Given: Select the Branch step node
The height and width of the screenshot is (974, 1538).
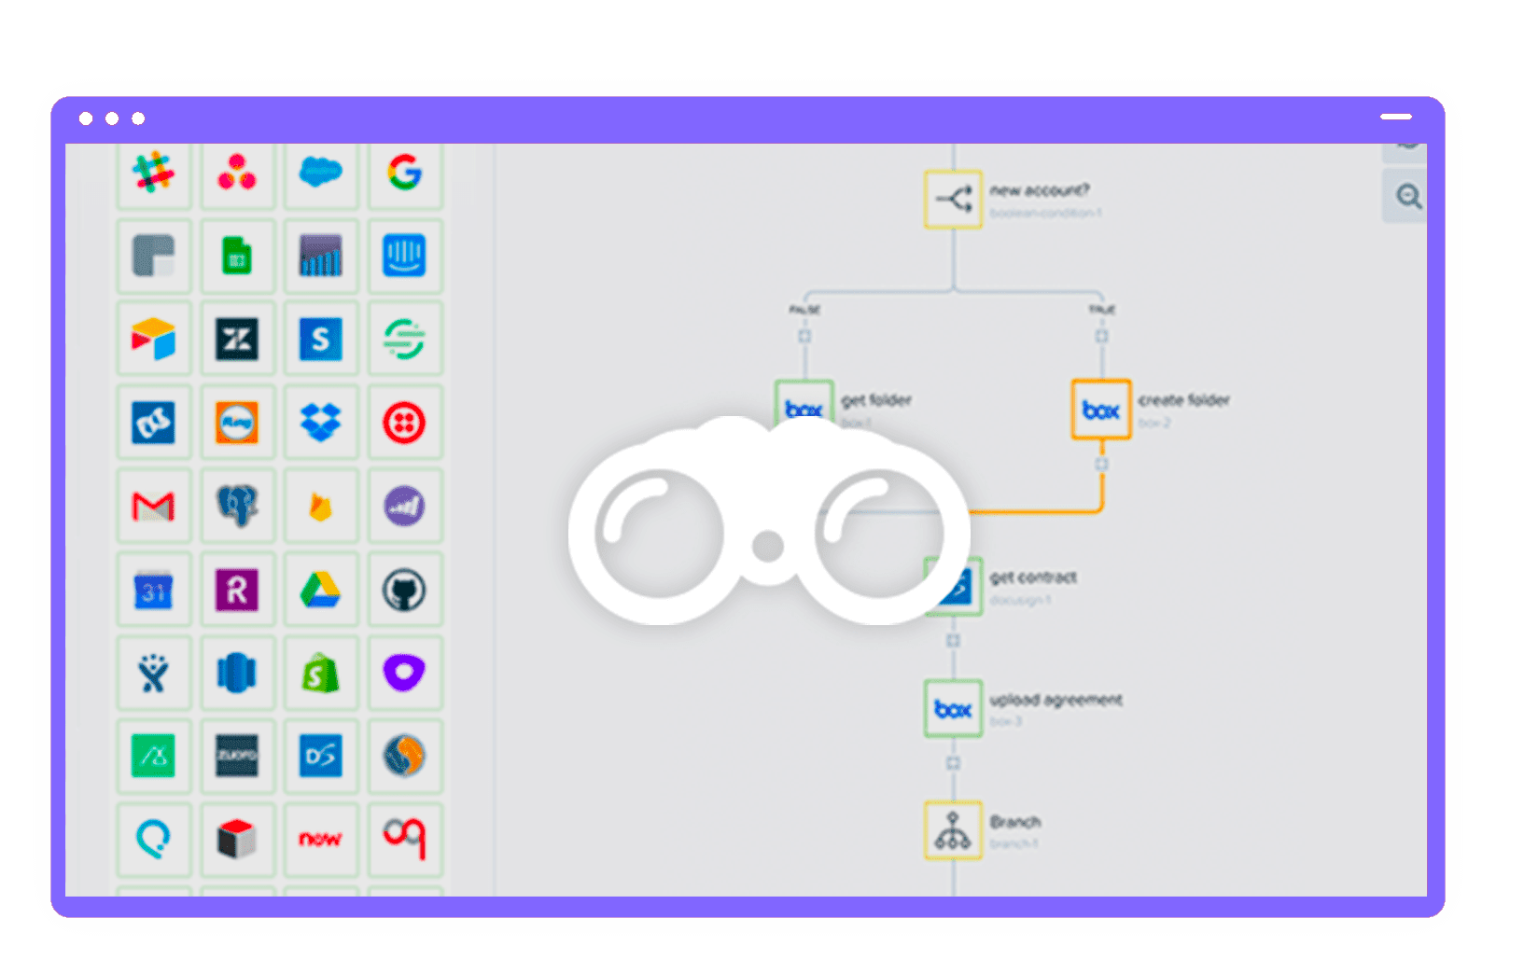Looking at the screenshot, I should [x=953, y=830].
